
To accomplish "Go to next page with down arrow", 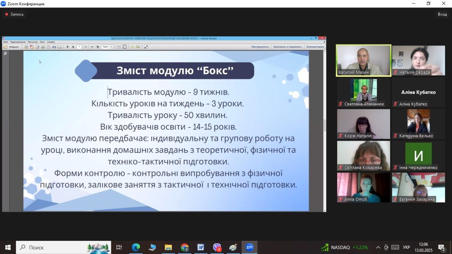I will pyautogui.click(x=73, y=47).
